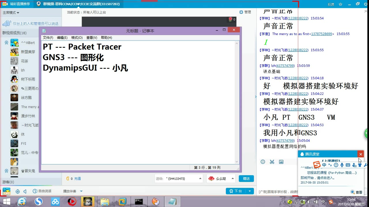Viewport: 369px width, 207px height.
Task: Select the 自由说话 speaking mode
Action: 42,191
